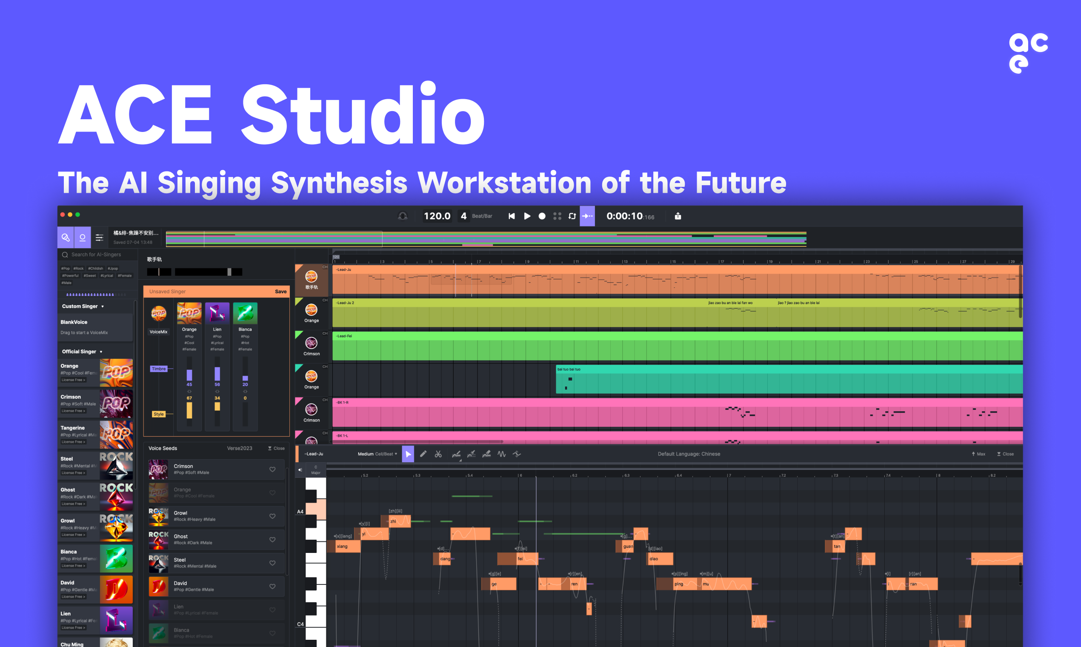Viewport: 1081px width, 647px height.
Task: Select the pitch curve draw tool
Action: click(456, 455)
